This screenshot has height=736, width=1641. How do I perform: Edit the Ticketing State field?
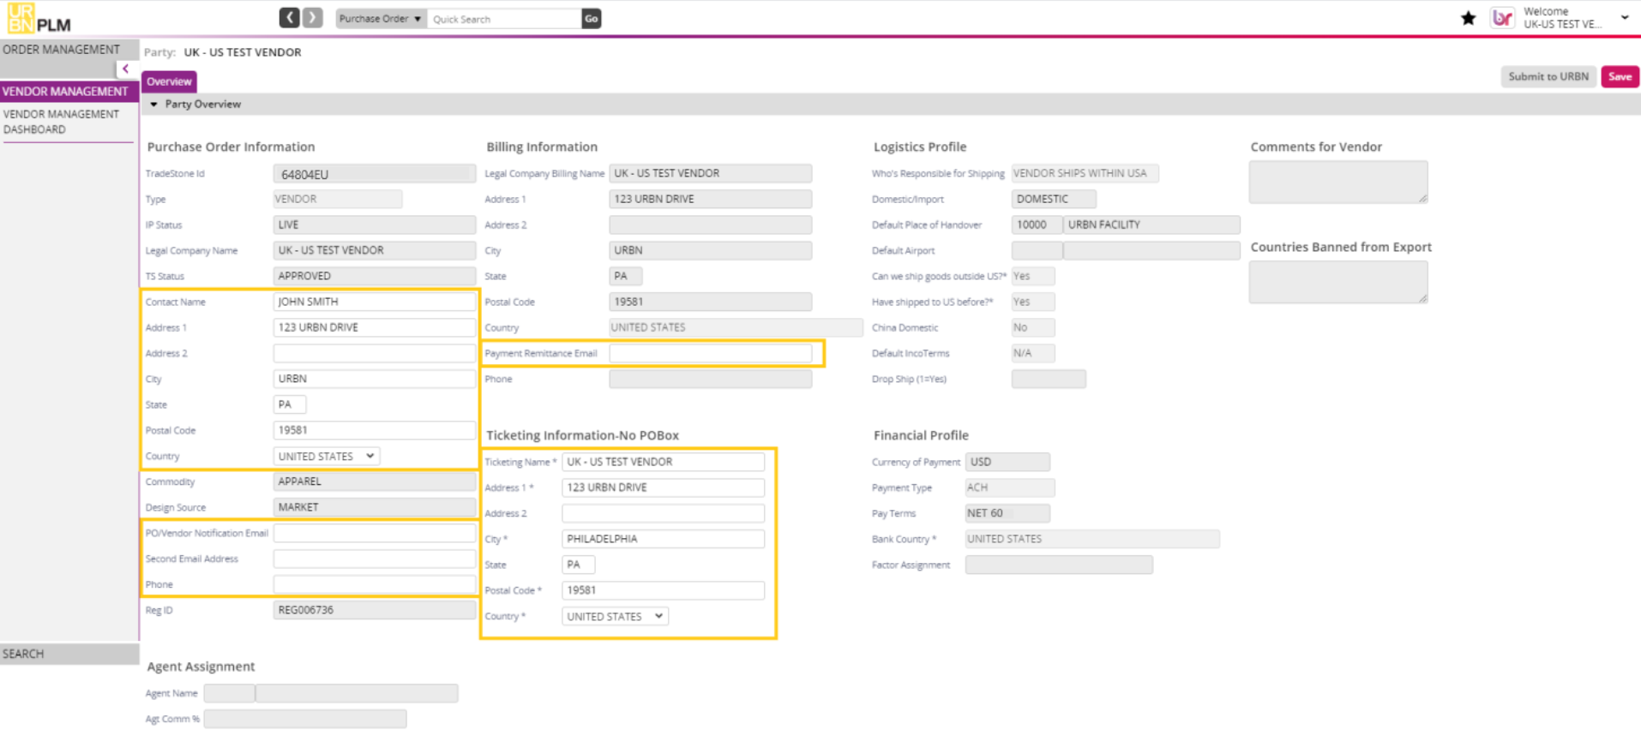578,565
